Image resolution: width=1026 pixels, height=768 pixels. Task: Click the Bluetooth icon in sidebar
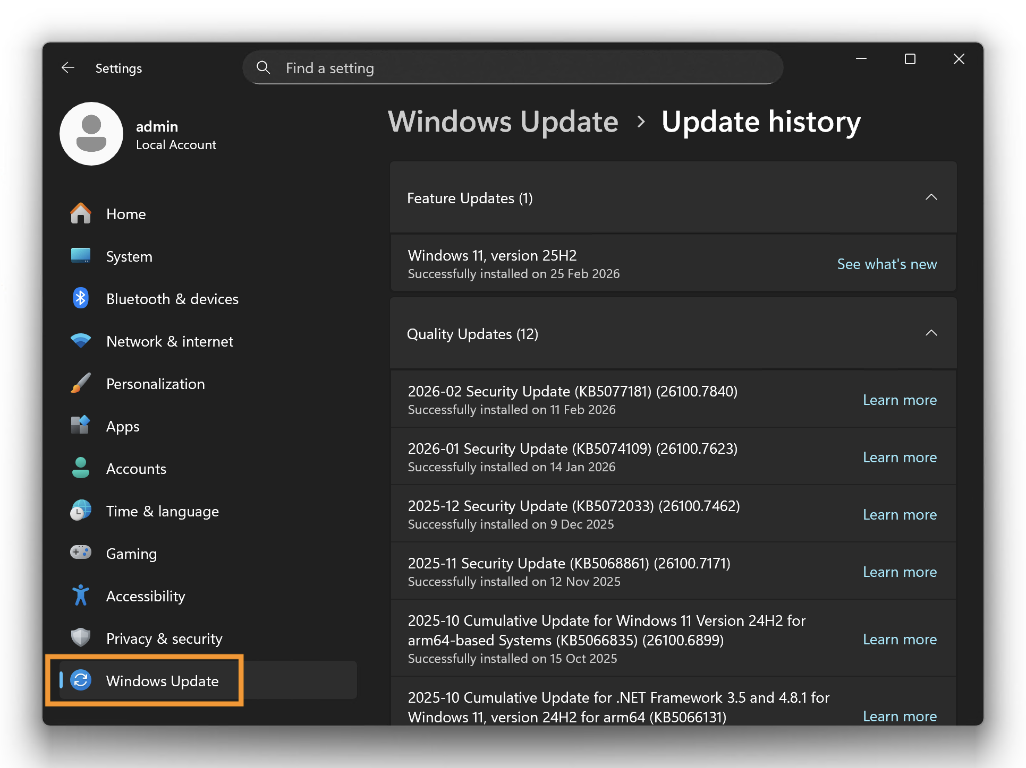[81, 298]
